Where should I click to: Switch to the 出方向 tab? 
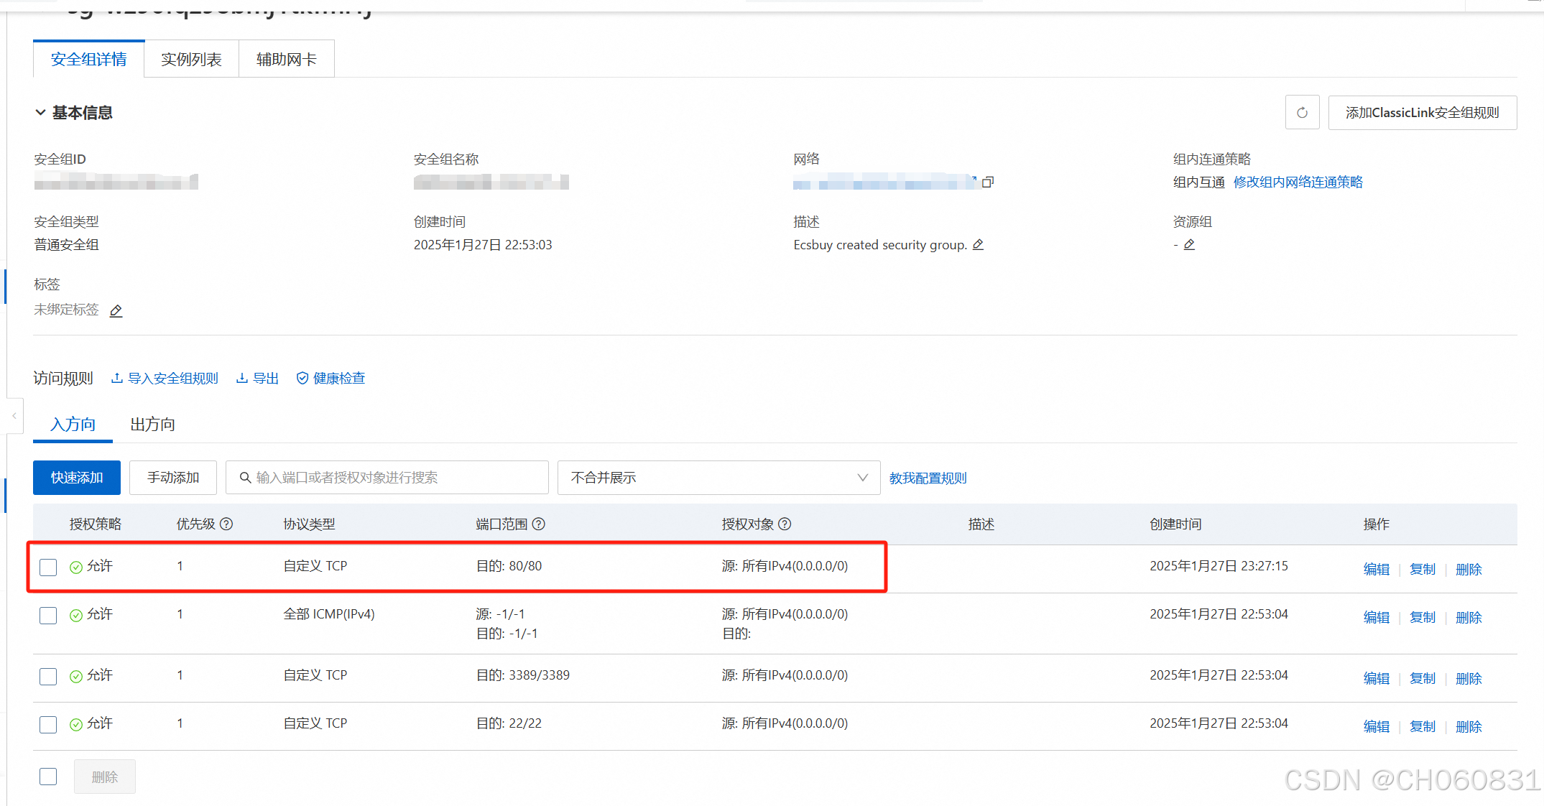[x=152, y=425]
